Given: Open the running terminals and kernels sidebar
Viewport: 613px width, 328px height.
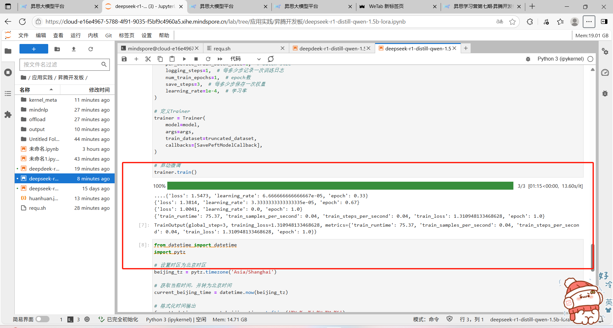Looking at the screenshot, I should (8, 72).
